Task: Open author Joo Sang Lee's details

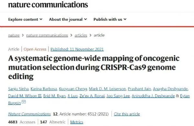Action: 118,96
